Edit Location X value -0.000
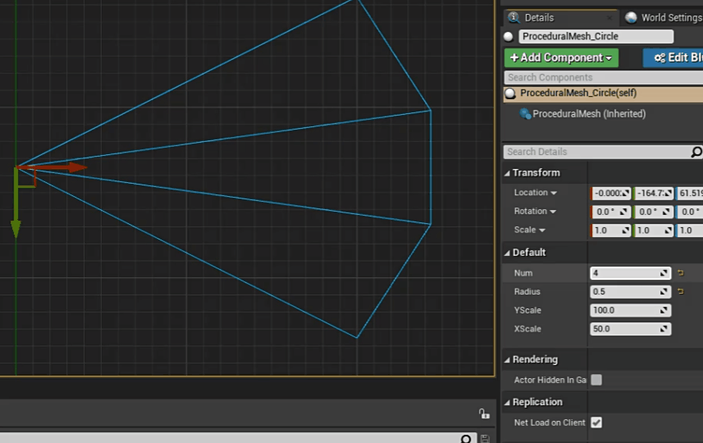The height and width of the screenshot is (443, 703). [x=610, y=194]
